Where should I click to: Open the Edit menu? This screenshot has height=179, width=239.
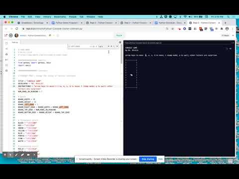click(30, 17)
